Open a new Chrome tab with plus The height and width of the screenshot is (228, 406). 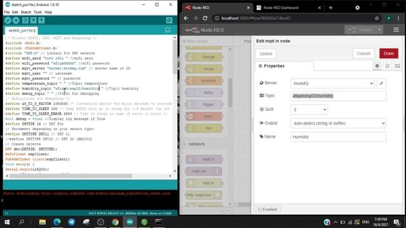(x=331, y=8)
